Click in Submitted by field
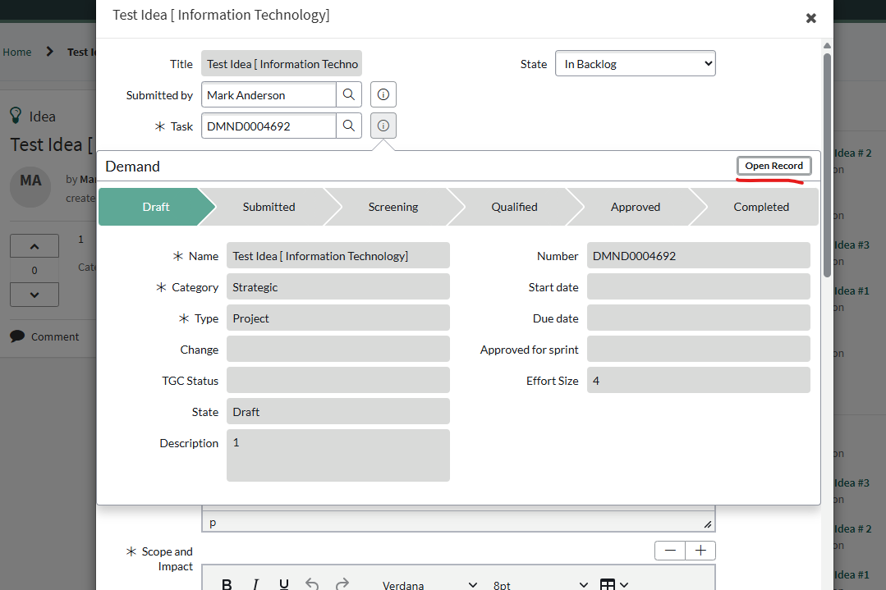 pos(269,95)
